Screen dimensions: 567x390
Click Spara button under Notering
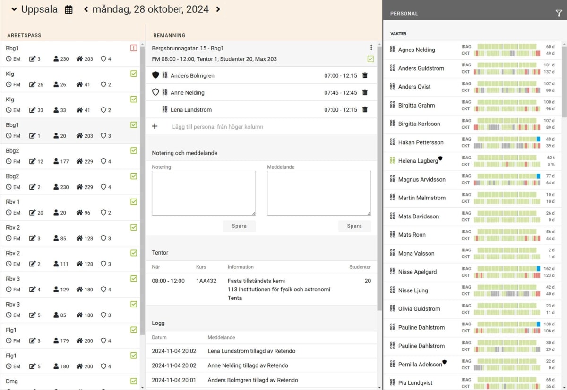coord(239,226)
